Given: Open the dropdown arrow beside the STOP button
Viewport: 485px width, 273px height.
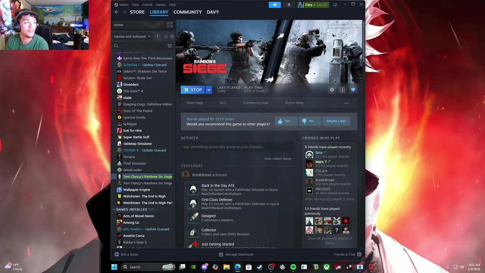Looking at the screenshot, I should pos(208,90).
